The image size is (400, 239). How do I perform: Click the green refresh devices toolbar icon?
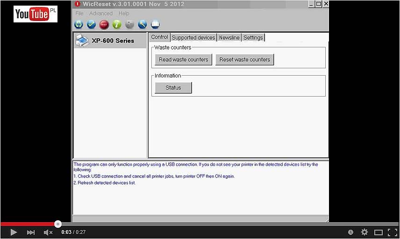(x=79, y=24)
